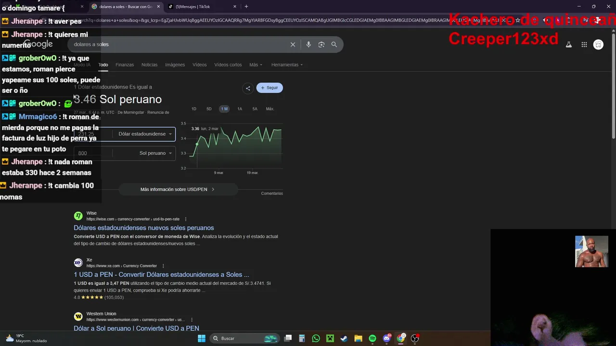The height and width of the screenshot is (346, 616).
Task: Open File Explorer from the taskbar
Action: [358, 338]
